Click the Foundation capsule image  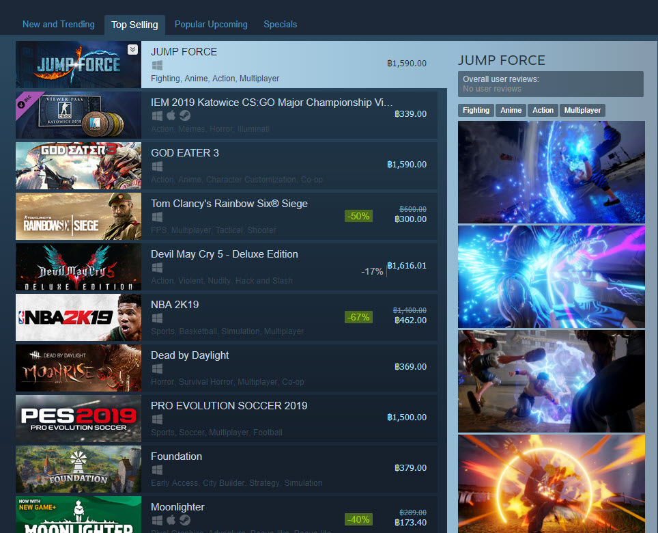pyautogui.click(x=78, y=469)
